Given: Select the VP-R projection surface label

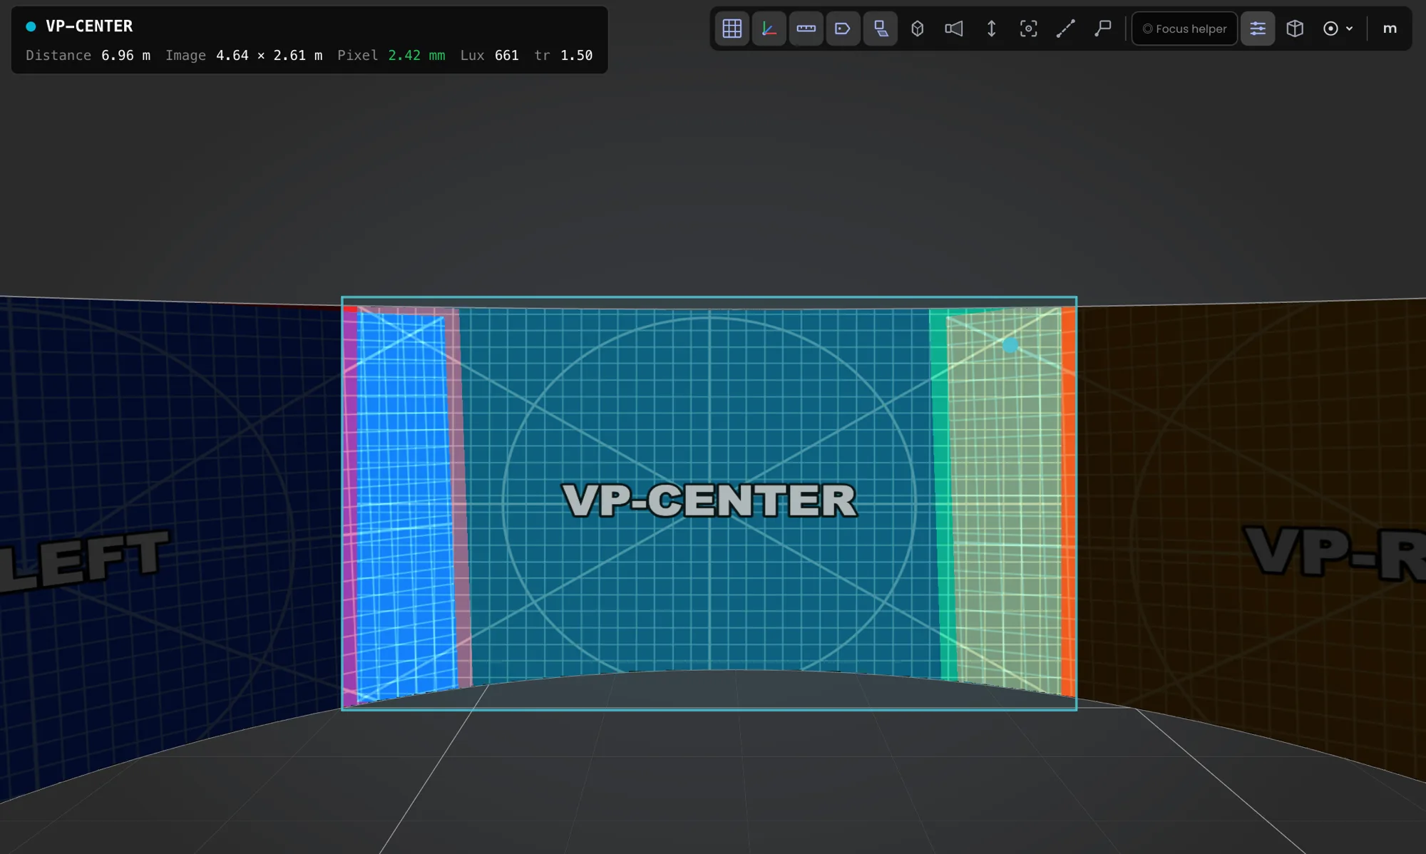Looking at the screenshot, I should [1335, 553].
